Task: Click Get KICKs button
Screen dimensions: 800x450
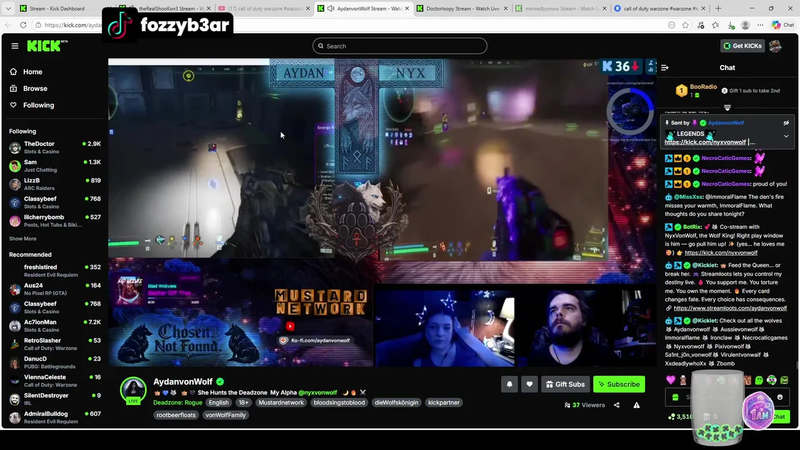Action: point(742,46)
